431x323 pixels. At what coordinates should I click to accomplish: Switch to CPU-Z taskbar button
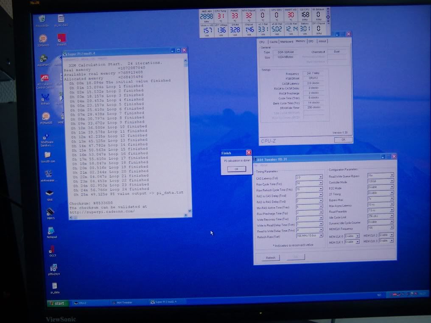click(90, 303)
